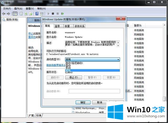Minimize the 服务 window
168x123 pixels.
coord(149,2)
